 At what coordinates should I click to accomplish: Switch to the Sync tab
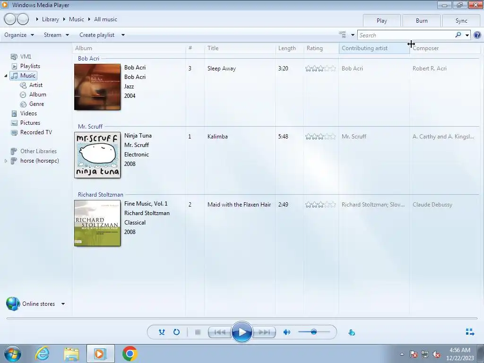(461, 21)
